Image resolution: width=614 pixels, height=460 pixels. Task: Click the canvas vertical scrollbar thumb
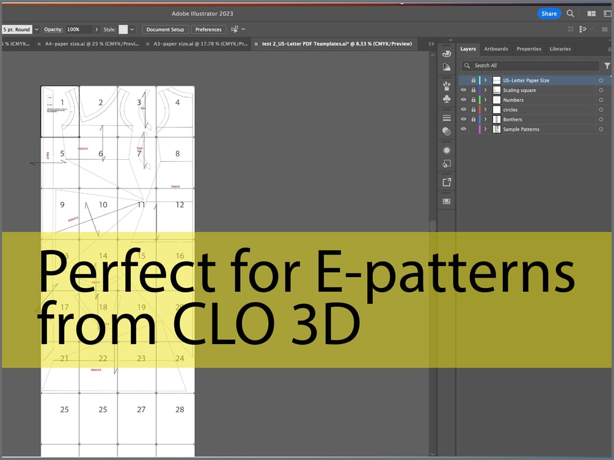[x=433, y=226]
